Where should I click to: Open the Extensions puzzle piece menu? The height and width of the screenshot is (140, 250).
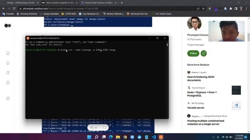[231, 9]
